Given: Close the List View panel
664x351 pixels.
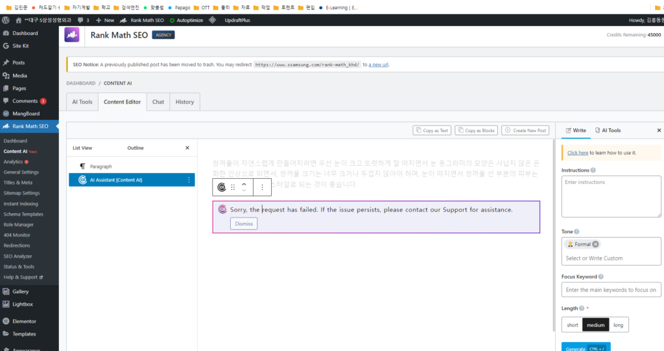Looking at the screenshot, I should coord(187,148).
